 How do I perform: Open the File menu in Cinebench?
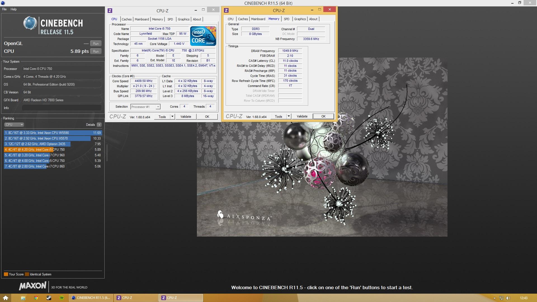[x=4, y=9]
